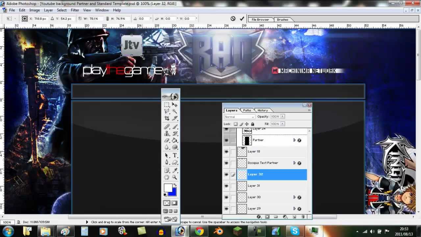Toggle visibility of Layer 30
The width and height of the screenshot is (421, 237).
tap(226, 197)
